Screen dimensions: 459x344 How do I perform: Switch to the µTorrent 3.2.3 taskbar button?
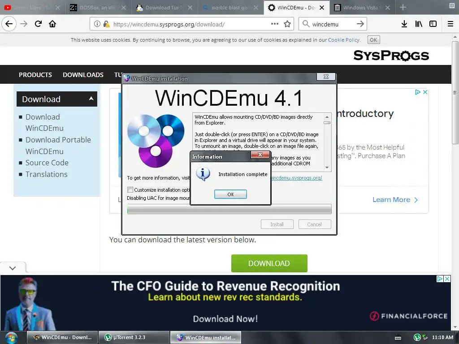[x=134, y=337]
